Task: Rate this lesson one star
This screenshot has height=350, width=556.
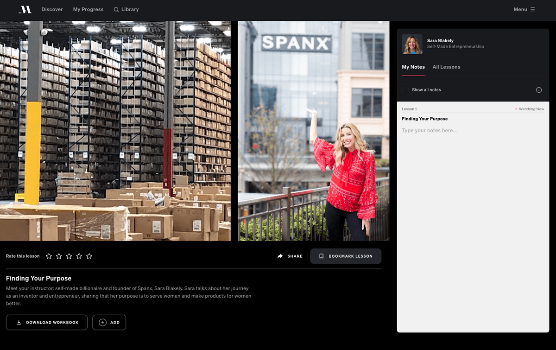Action: pos(49,256)
